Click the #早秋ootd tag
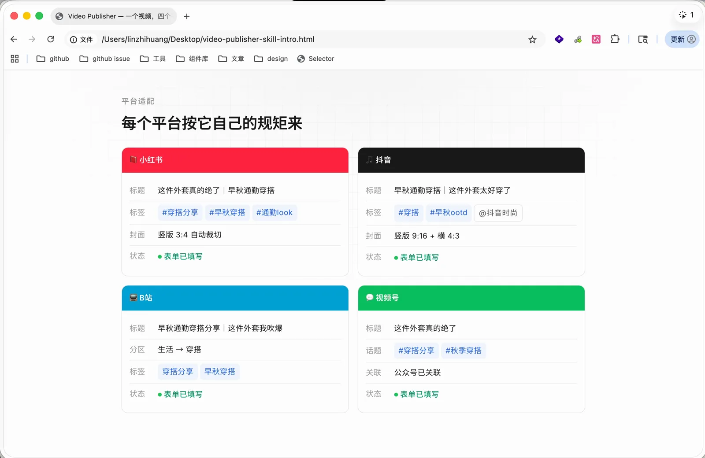Image resolution: width=705 pixels, height=458 pixels. pos(449,212)
